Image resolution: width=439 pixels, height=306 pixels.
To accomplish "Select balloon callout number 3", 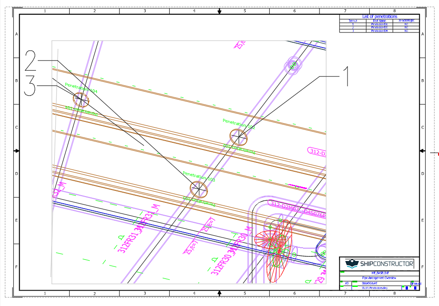I will (30, 86).
